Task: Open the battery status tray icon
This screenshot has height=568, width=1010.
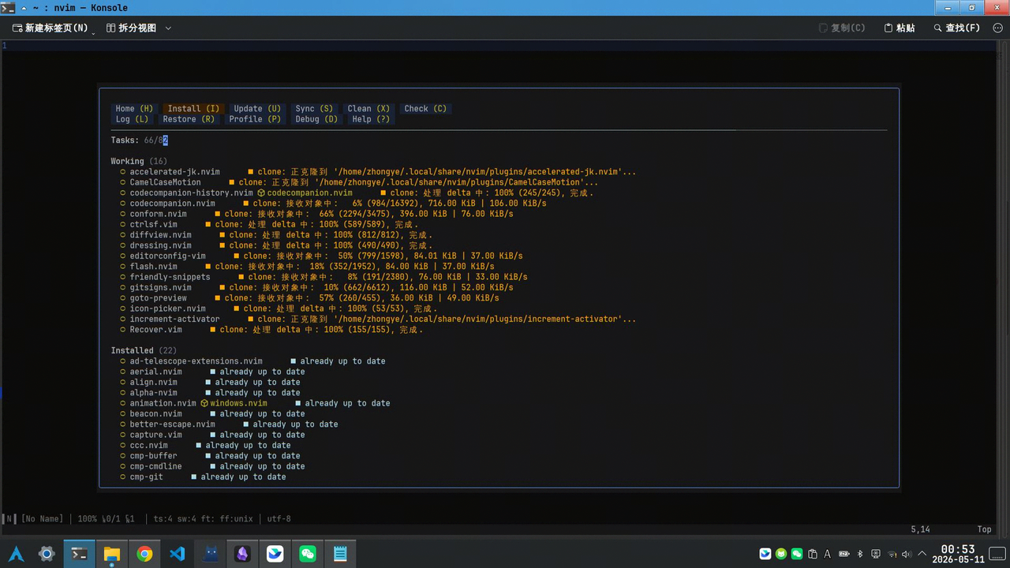Action: coord(844,554)
